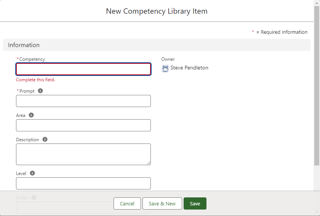
Task: Click the dimmed info icon beside Order
Action: point(34,197)
